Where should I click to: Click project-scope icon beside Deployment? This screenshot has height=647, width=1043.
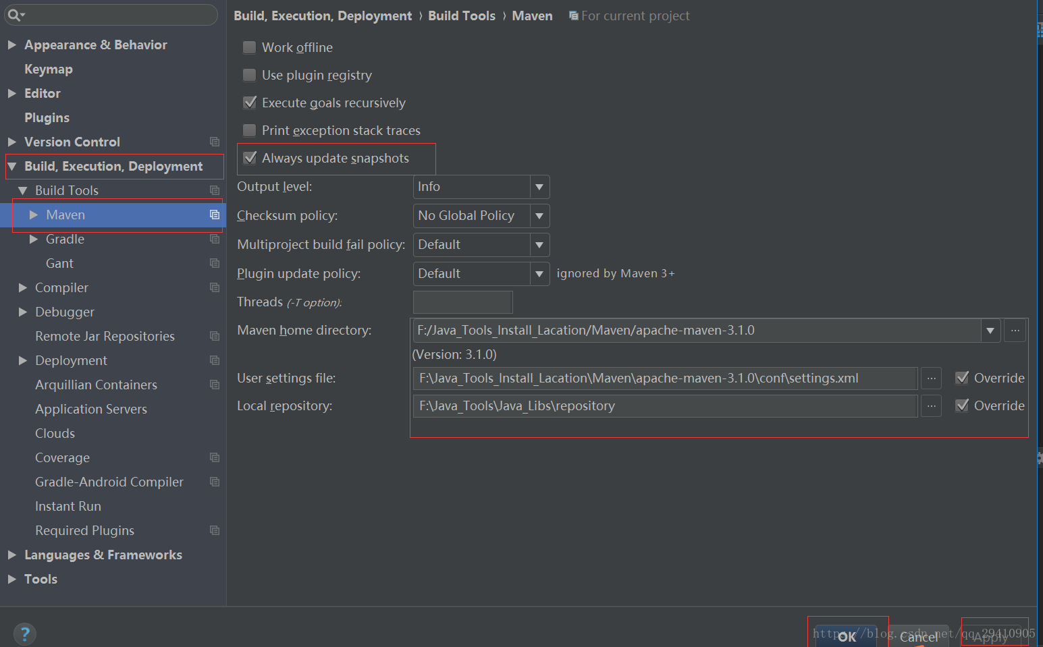pyautogui.click(x=215, y=360)
